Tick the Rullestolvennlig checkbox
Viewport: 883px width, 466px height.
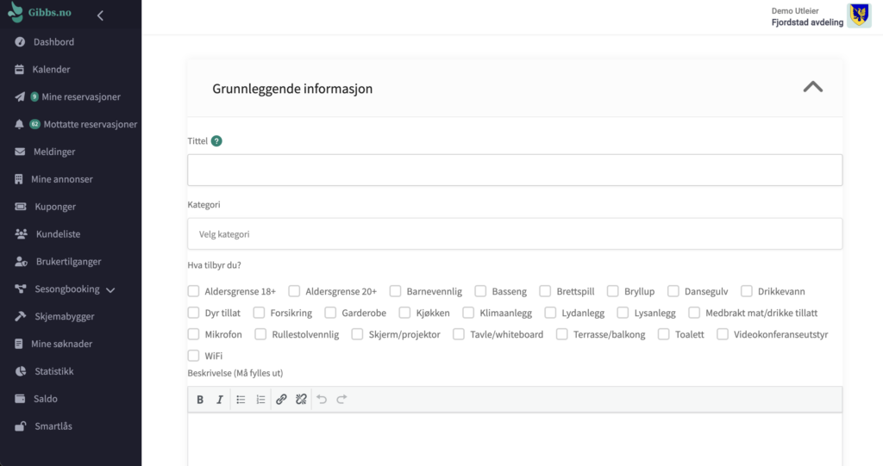[x=260, y=334]
